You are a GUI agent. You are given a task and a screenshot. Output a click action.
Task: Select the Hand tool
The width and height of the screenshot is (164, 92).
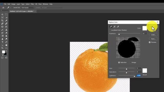6,45
